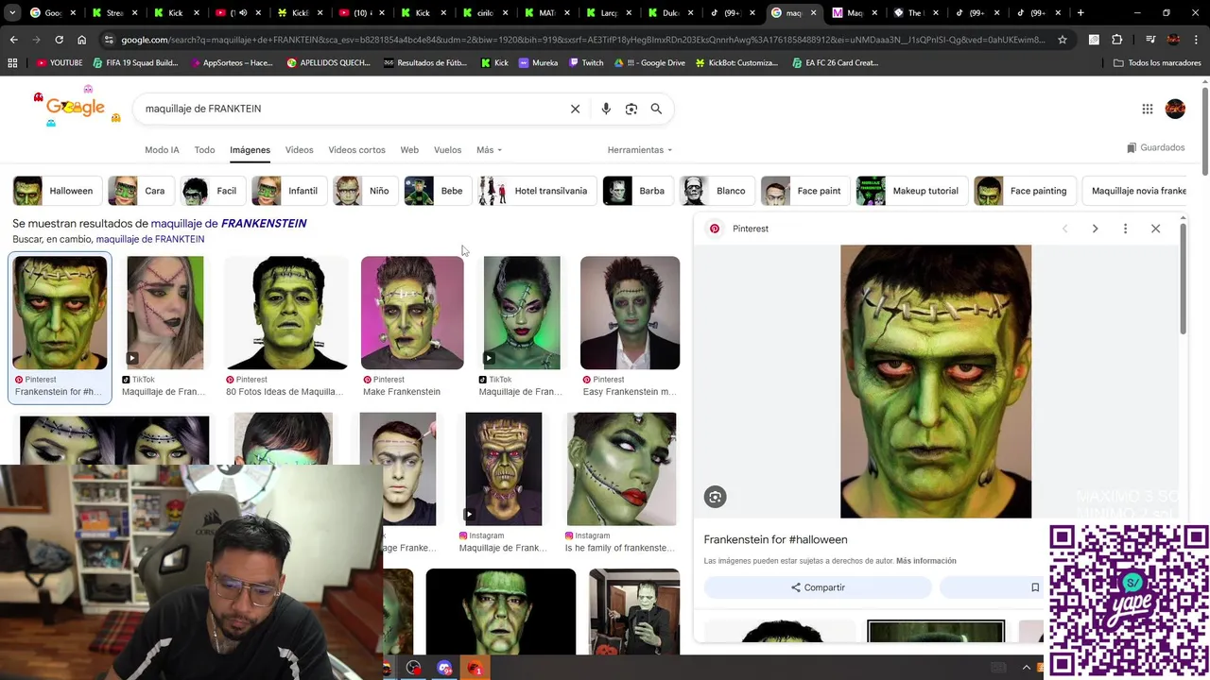
Task: Click the maquillaje de FRANKENSTEIN suggestion link
Action: pos(229,224)
